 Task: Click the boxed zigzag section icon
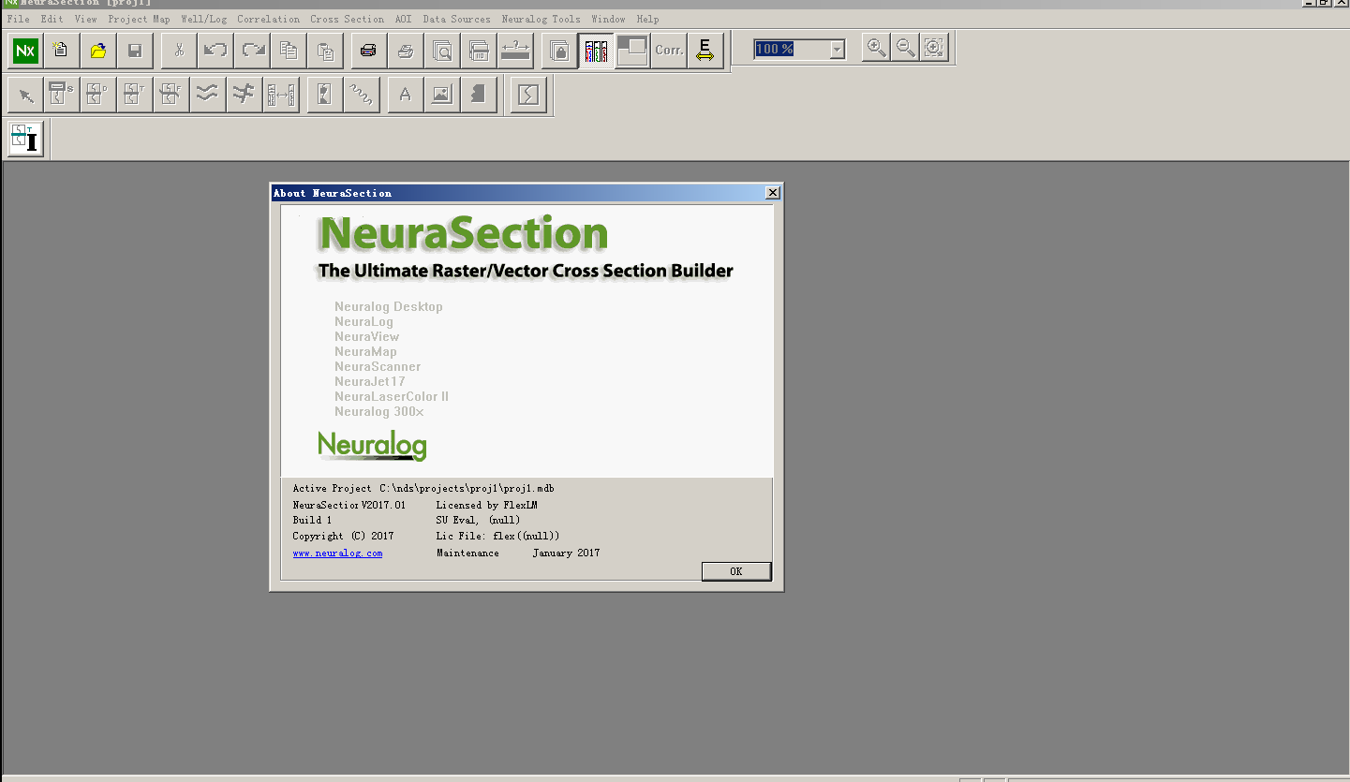(528, 96)
